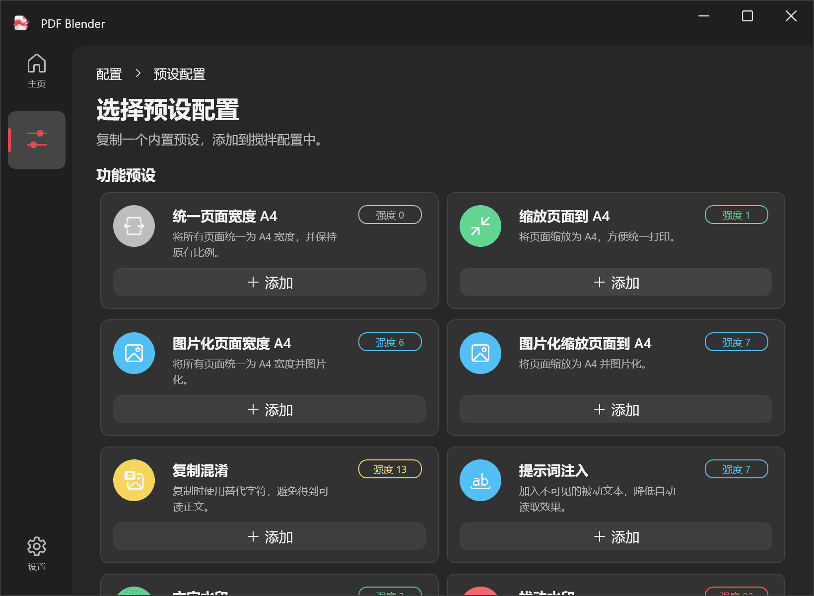Click the breadcrumb chevron separator
Screen dimensions: 814x596
[x=138, y=74]
